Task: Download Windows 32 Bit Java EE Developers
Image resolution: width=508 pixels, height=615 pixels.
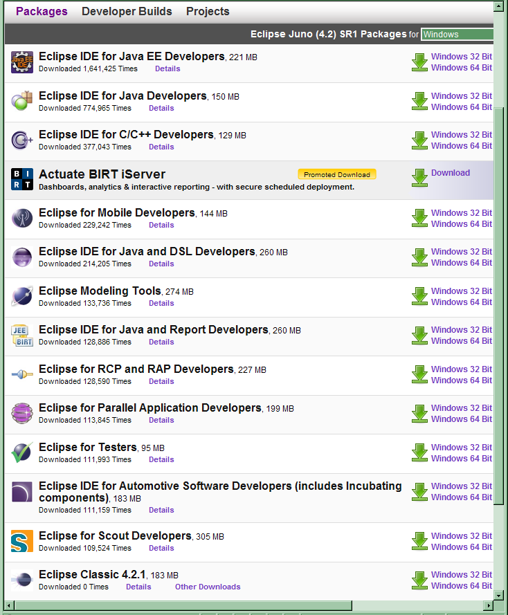Action: 462,57
